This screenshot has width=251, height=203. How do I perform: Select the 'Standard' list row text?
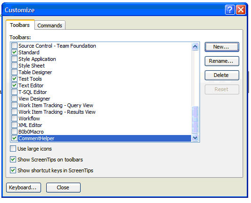29,52
